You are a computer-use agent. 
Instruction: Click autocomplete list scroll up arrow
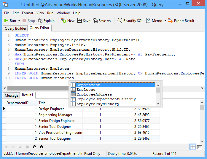158,85
